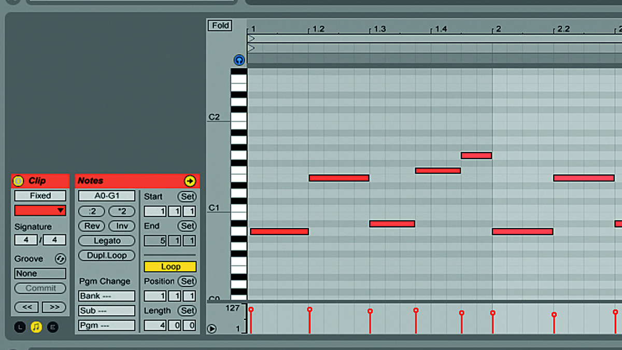Show the Launch box with L button
Screen dimensions: 622x350
[x=20, y=327]
